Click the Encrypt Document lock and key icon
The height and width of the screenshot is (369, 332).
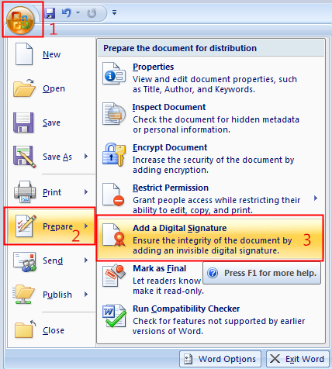pos(114,154)
